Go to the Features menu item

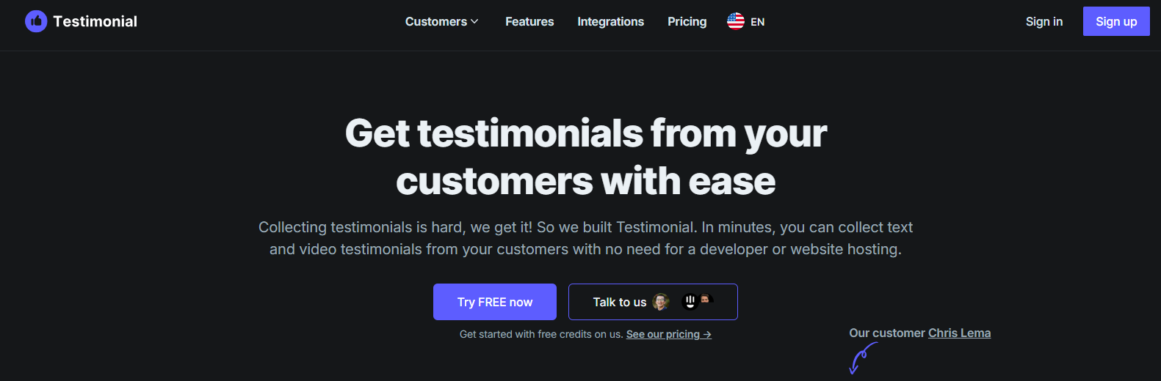tap(529, 22)
